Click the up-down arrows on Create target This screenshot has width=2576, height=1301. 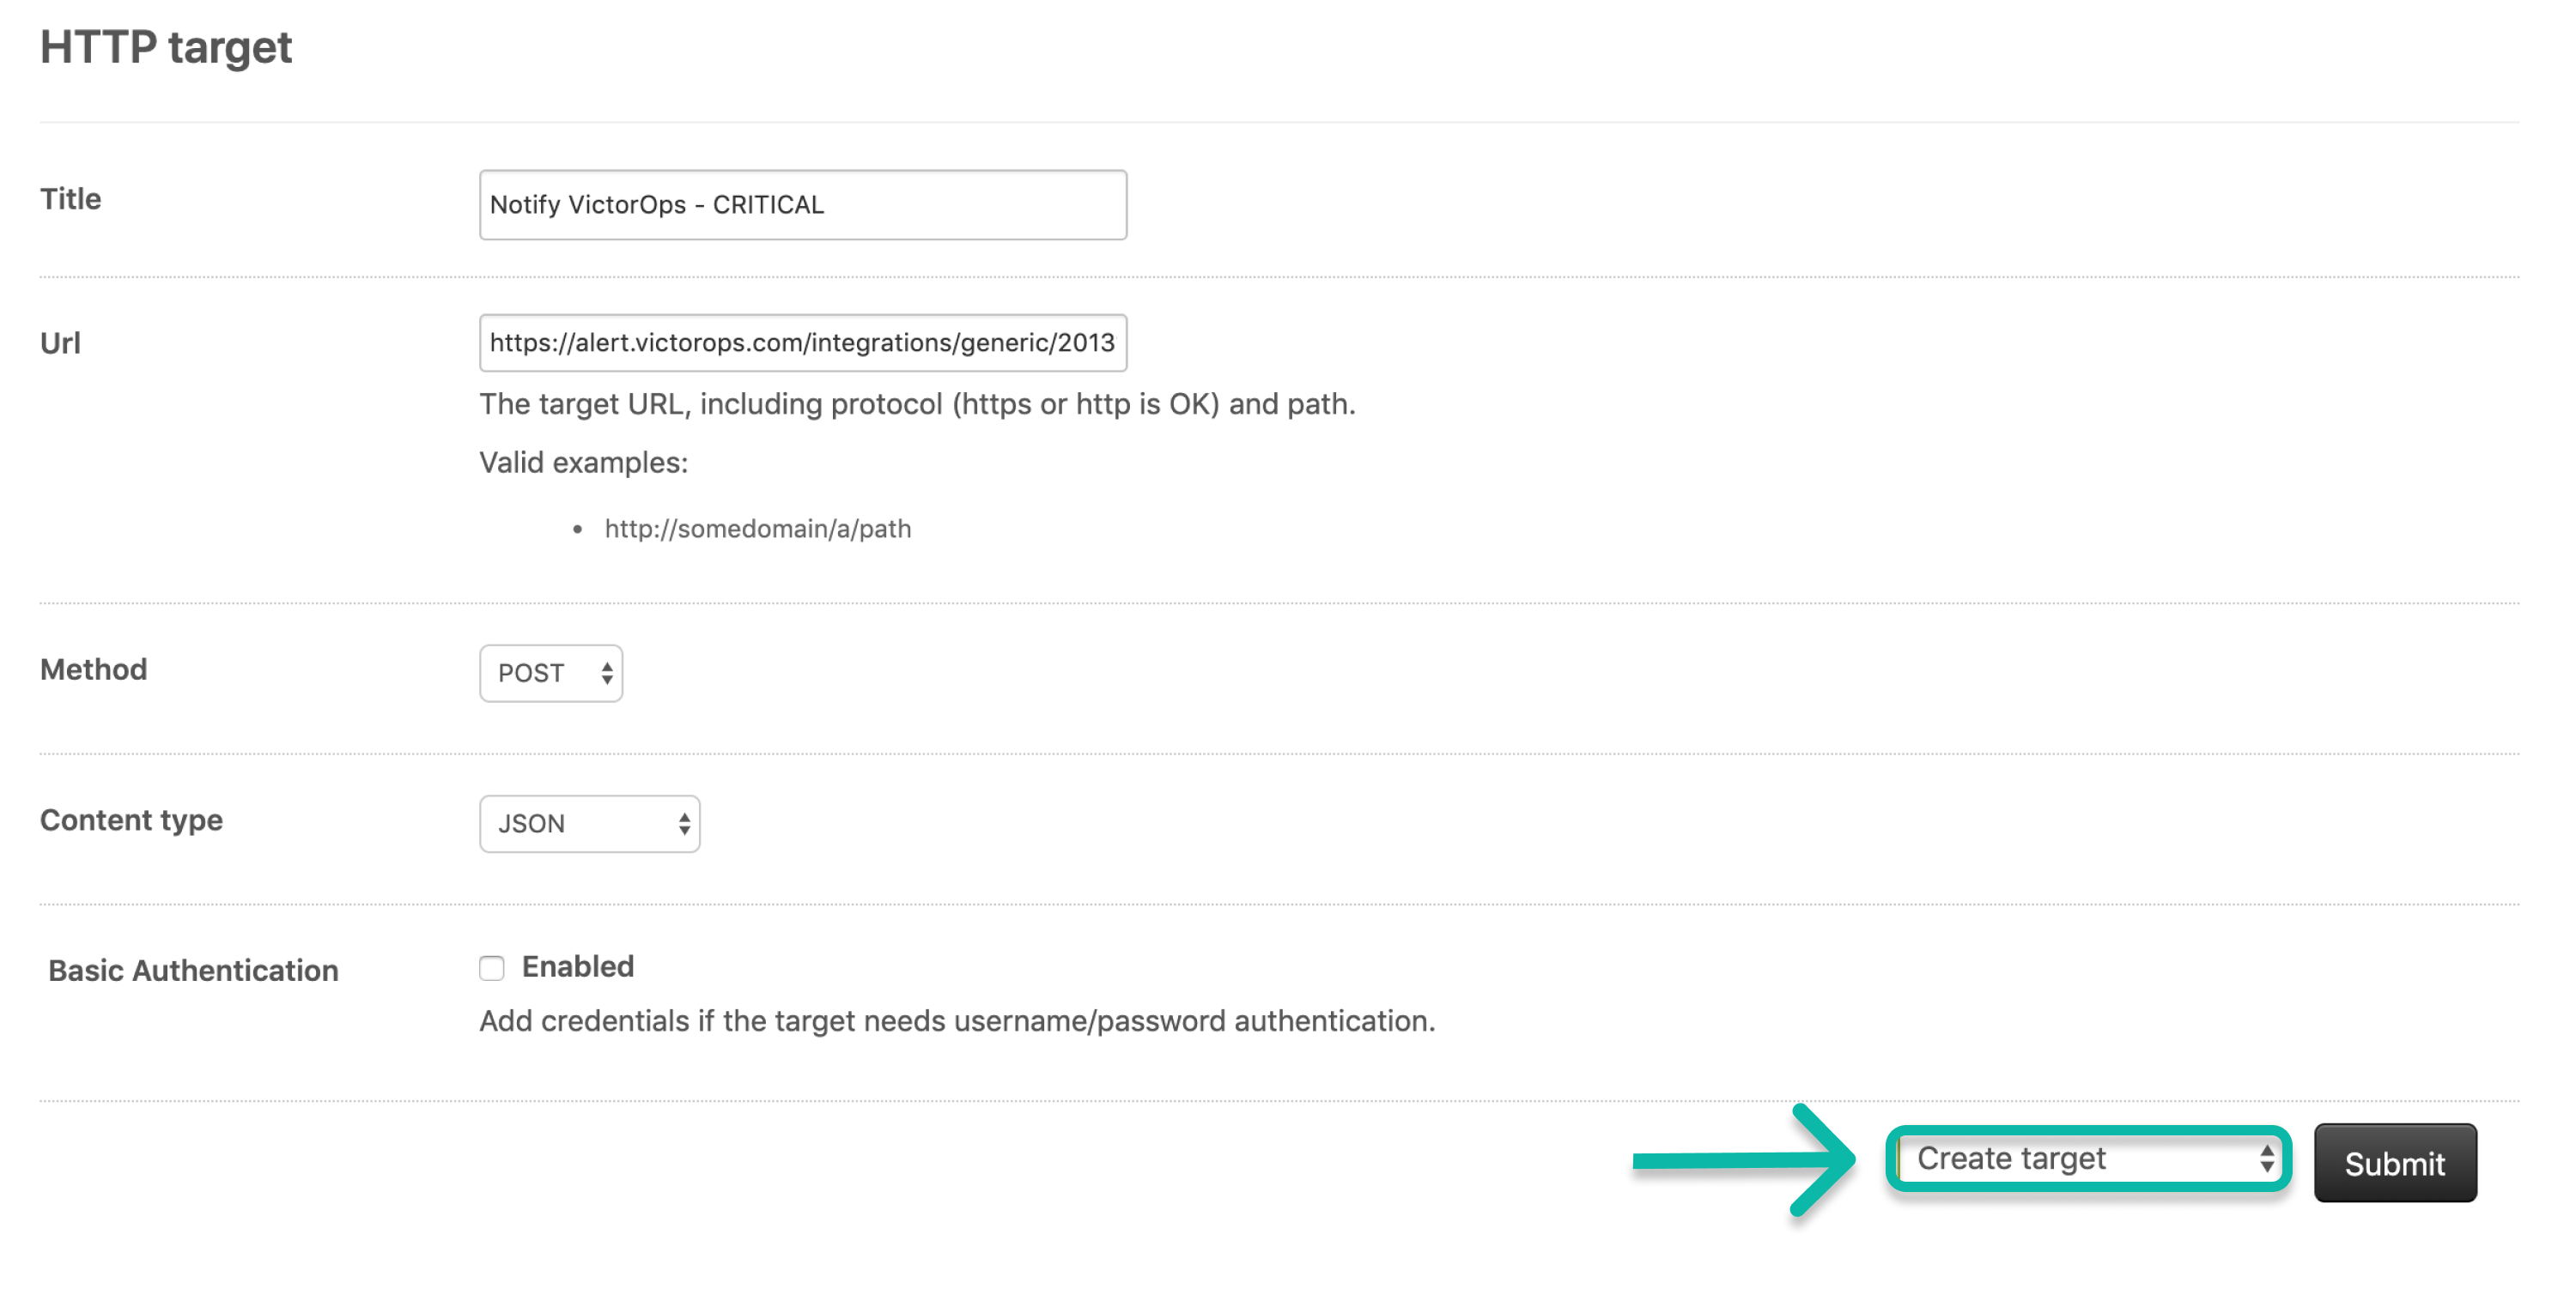click(x=2266, y=1159)
